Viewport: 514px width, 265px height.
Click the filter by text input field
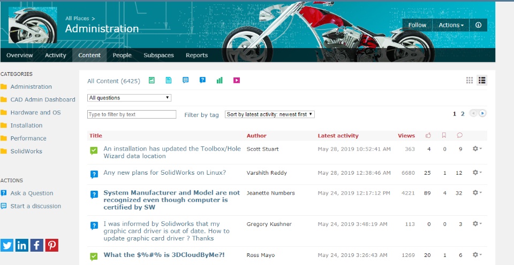coord(132,114)
